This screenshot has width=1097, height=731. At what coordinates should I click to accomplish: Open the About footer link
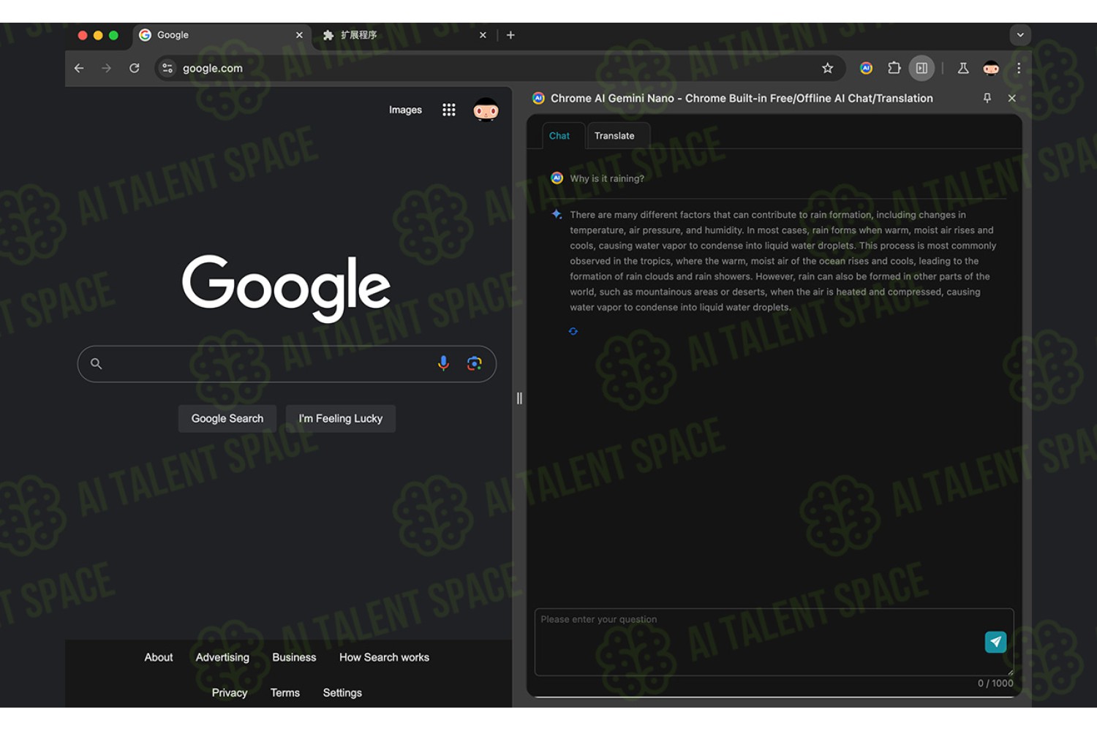click(x=159, y=657)
